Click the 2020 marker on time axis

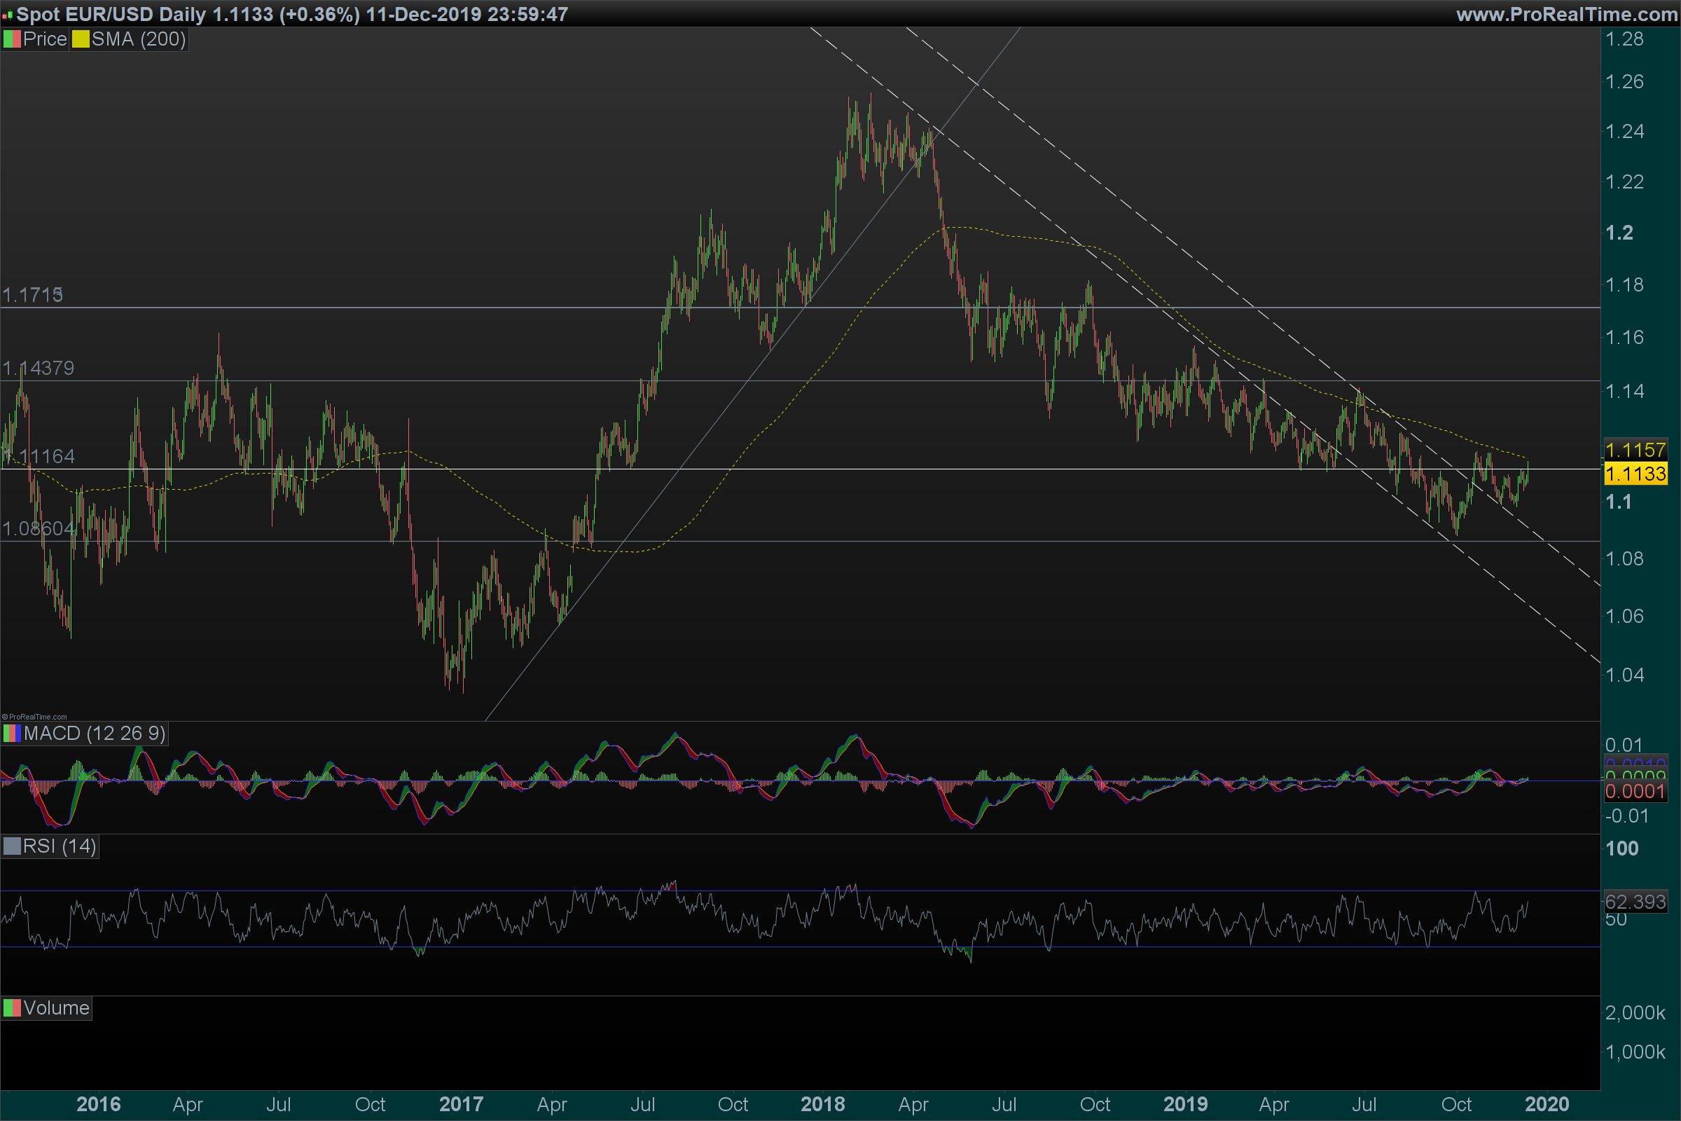(x=1547, y=1105)
